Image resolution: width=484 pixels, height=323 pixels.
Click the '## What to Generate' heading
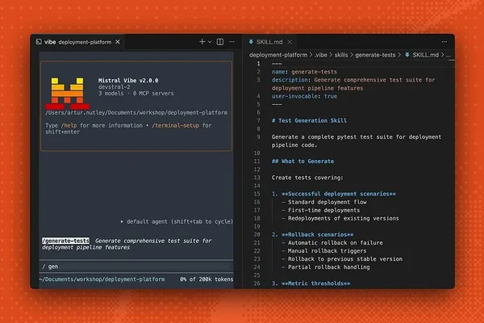[302, 161]
